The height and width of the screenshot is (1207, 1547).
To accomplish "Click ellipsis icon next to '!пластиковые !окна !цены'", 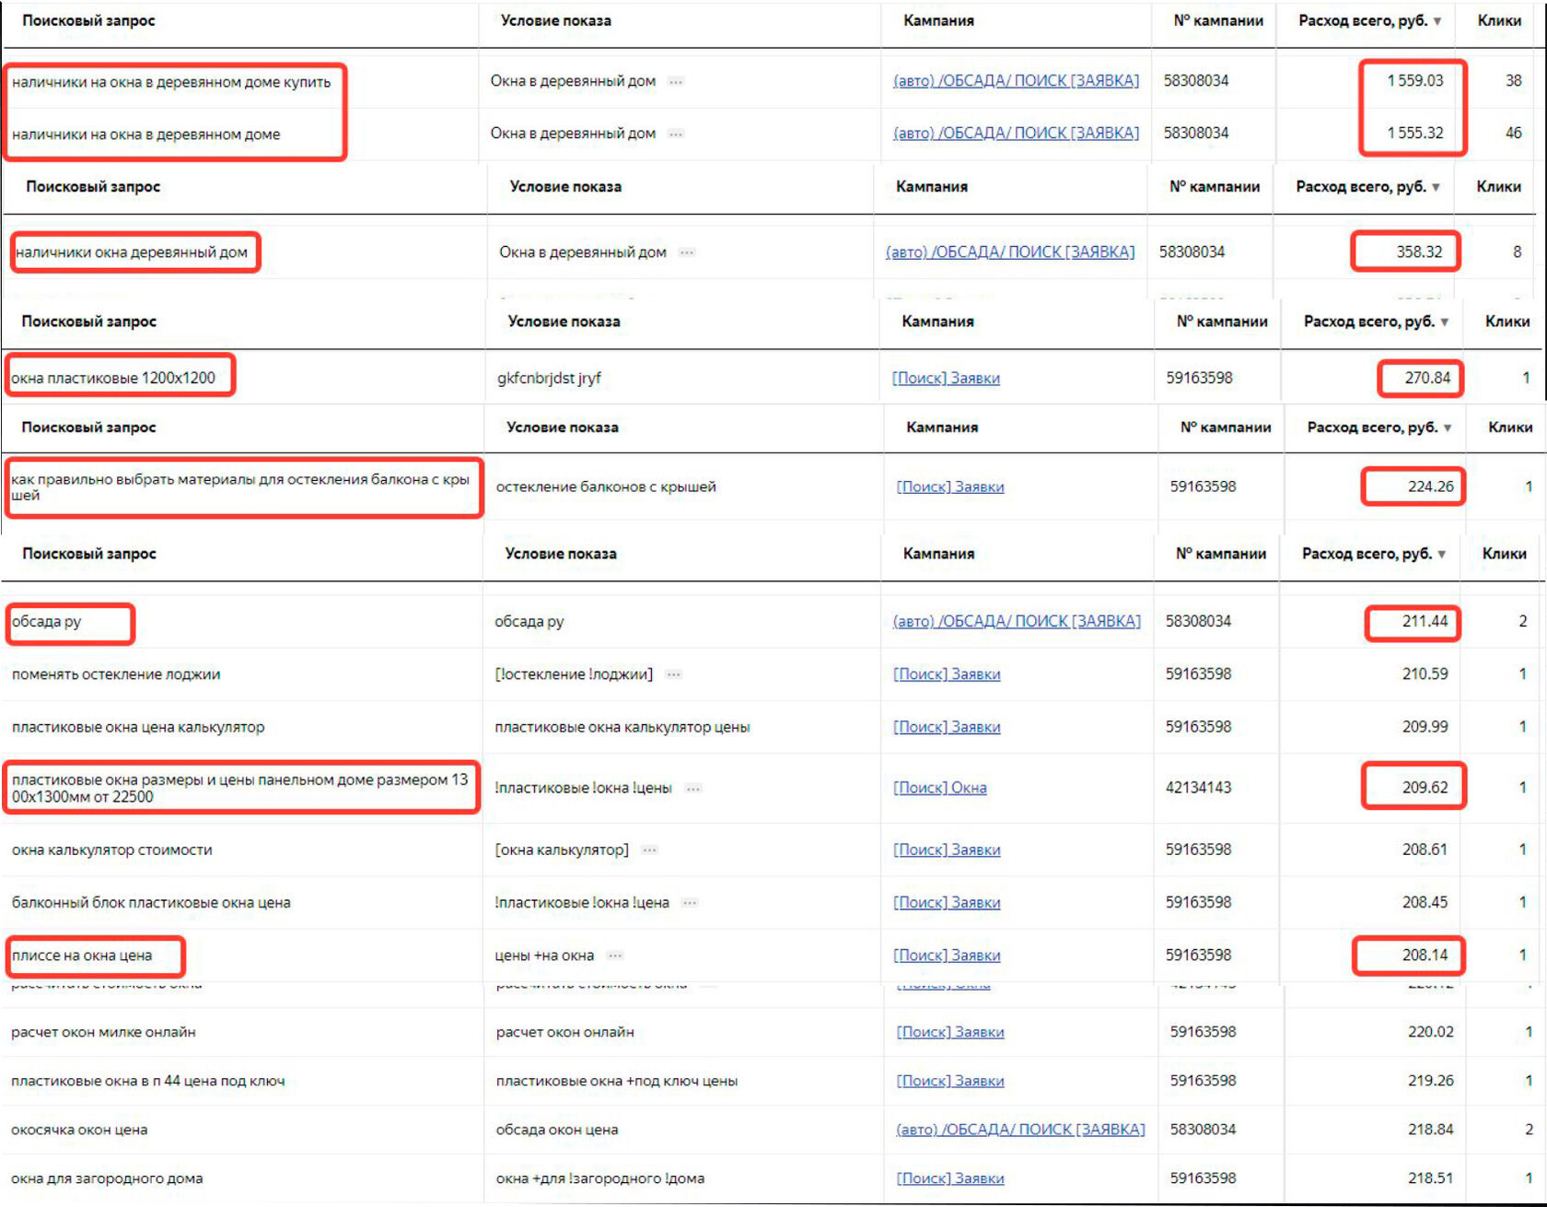I will [693, 789].
